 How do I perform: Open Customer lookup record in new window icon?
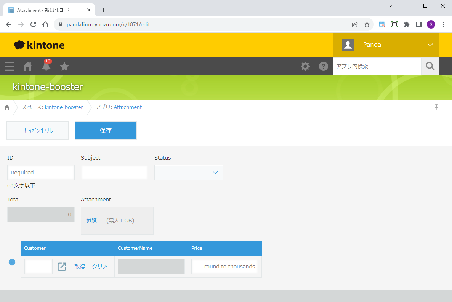[62, 267]
